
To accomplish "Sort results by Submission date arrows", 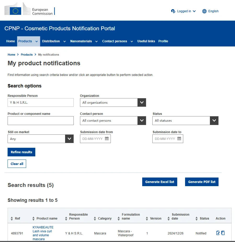I will point(168,219).
